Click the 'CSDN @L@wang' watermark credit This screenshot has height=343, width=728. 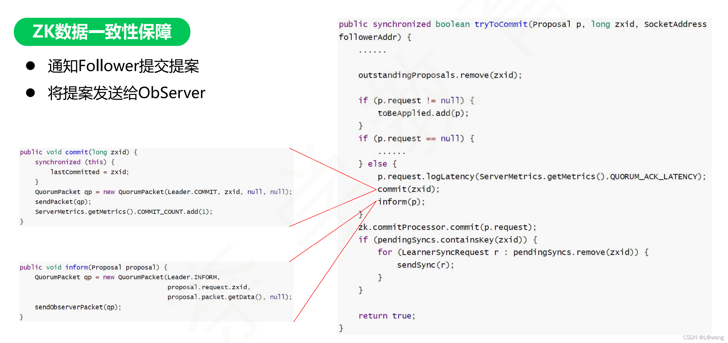(703, 338)
